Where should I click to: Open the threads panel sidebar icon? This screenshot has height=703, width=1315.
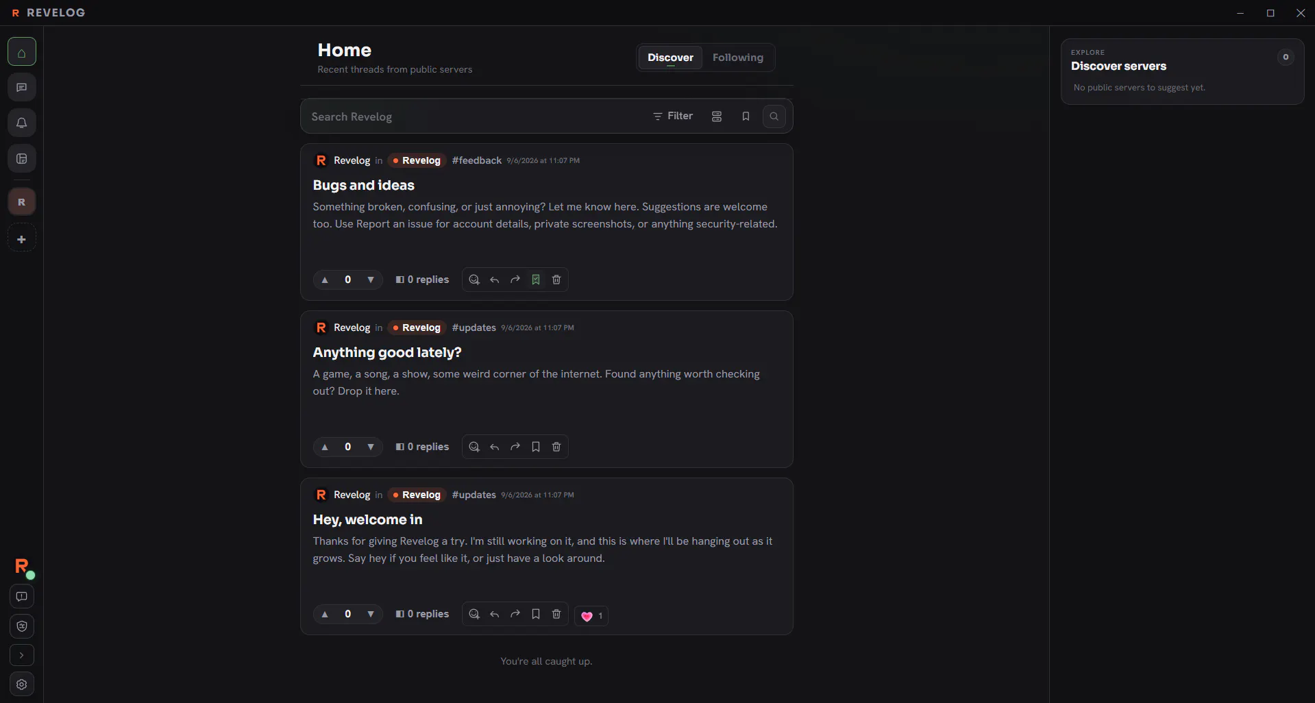[22, 159]
